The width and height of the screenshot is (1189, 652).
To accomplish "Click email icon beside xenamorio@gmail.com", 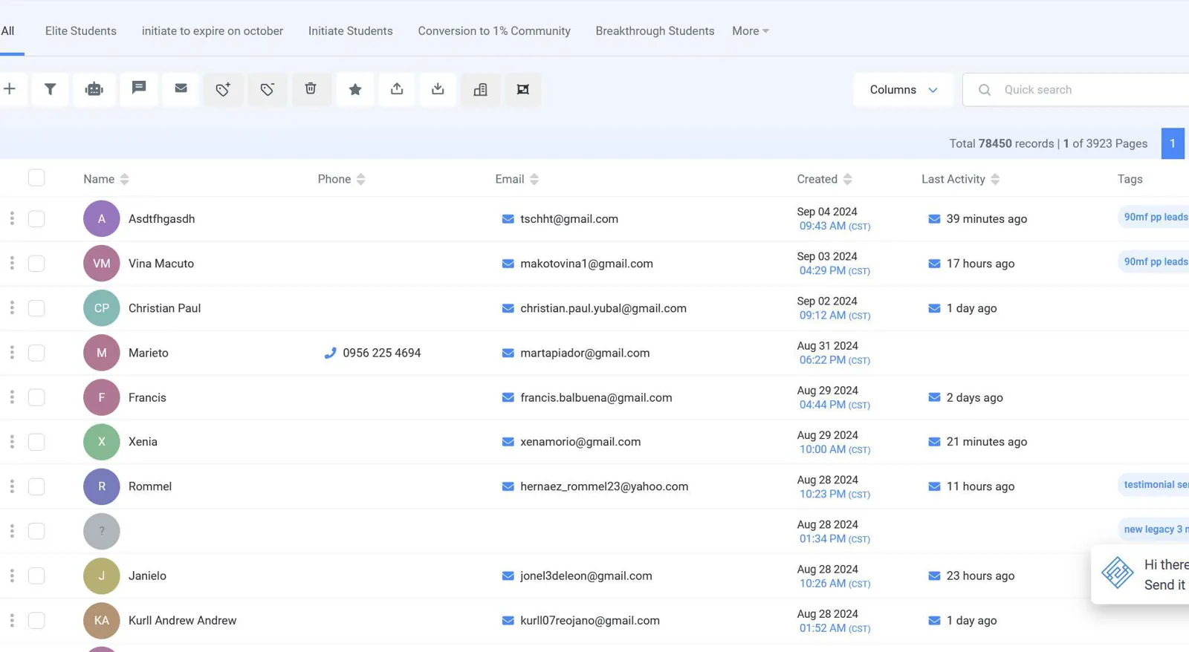I will click(x=508, y=442).
